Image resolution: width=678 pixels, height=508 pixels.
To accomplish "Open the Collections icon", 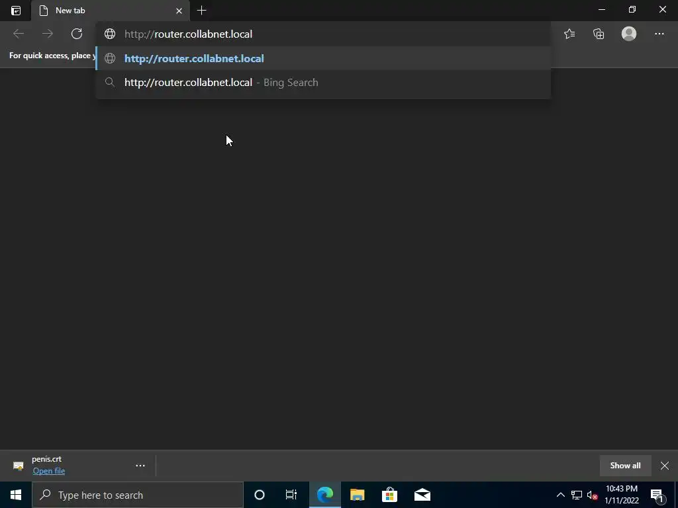I will 599,34.
